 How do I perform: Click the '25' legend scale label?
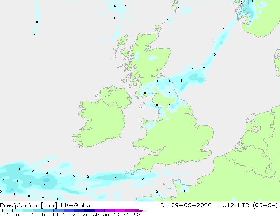coord(86,214)
